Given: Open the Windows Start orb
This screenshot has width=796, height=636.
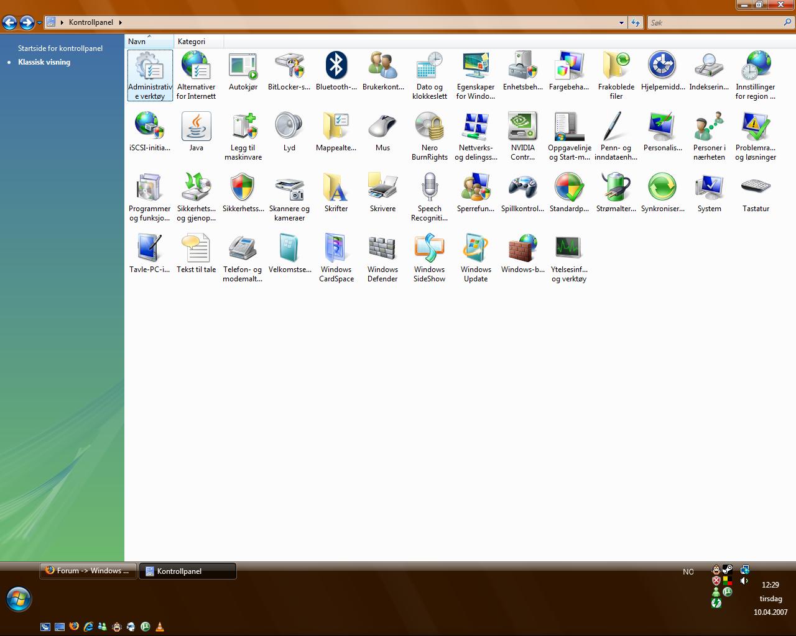Looking at the screenshot, I should [19, 599].
